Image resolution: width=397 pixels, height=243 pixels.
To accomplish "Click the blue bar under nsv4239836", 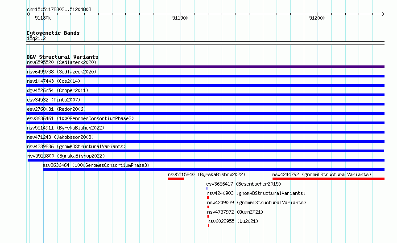I will tap(205, 151).
